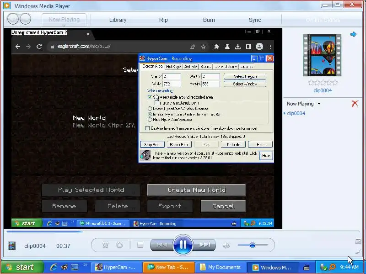
Task: Click three-dot menu in recorded browser
Action: 270,47
